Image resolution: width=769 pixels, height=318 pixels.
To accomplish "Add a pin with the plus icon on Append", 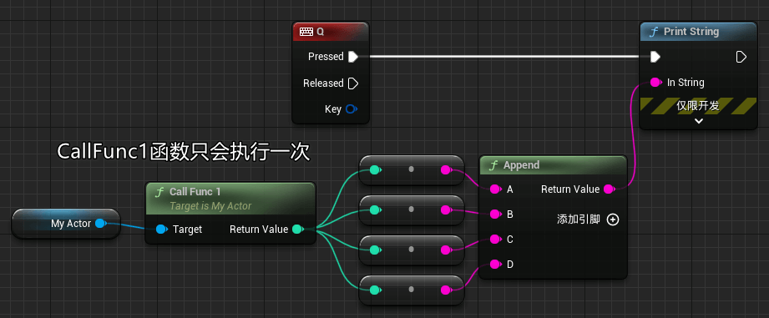I will 613,220.
